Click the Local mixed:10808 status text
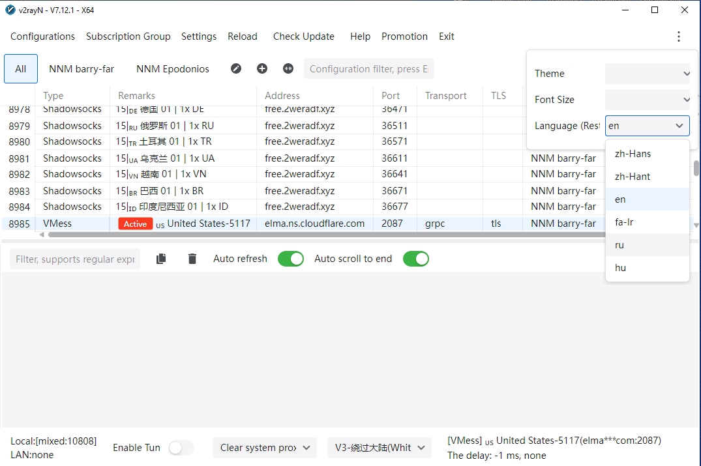 [x=53, y=441]
